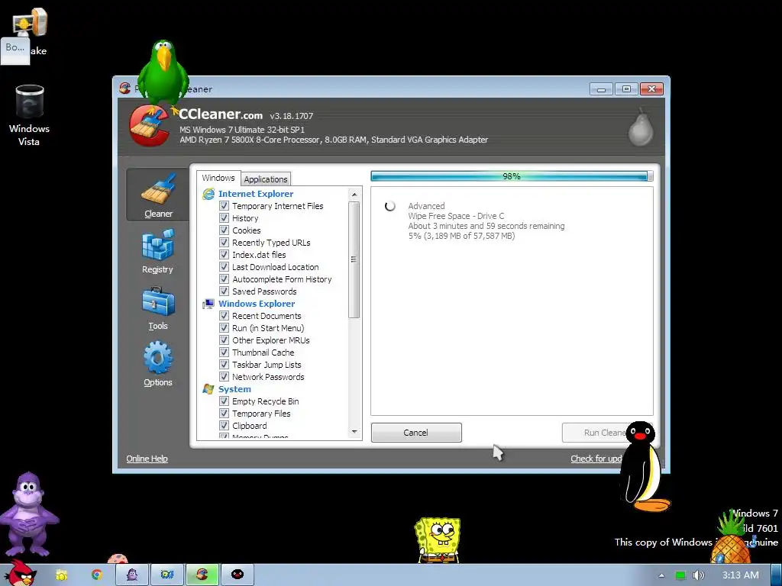Open Start menu with Angry Bird icon
Viewport: 782px width, 586px height.
(20, 574)
